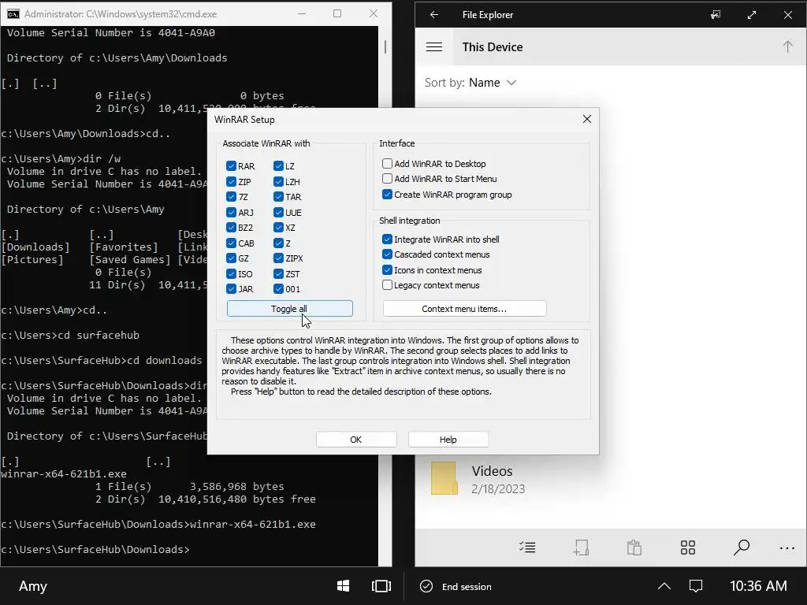
Task: Click the paste clipboard icon
Action: point(634,547)
